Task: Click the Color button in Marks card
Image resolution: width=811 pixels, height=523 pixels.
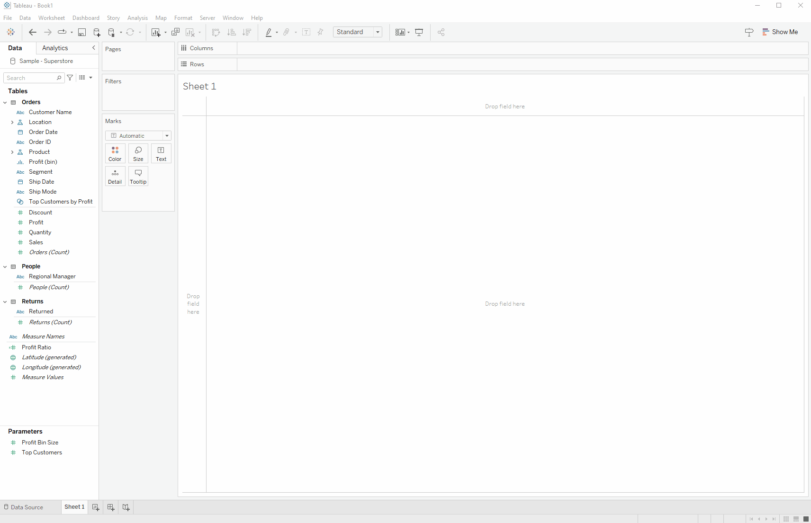Action: point(115,153)
